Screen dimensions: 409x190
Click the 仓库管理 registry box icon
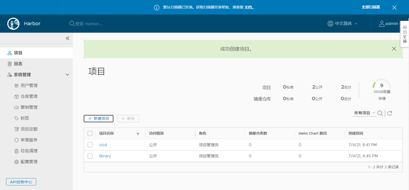(x=16, y=96)
